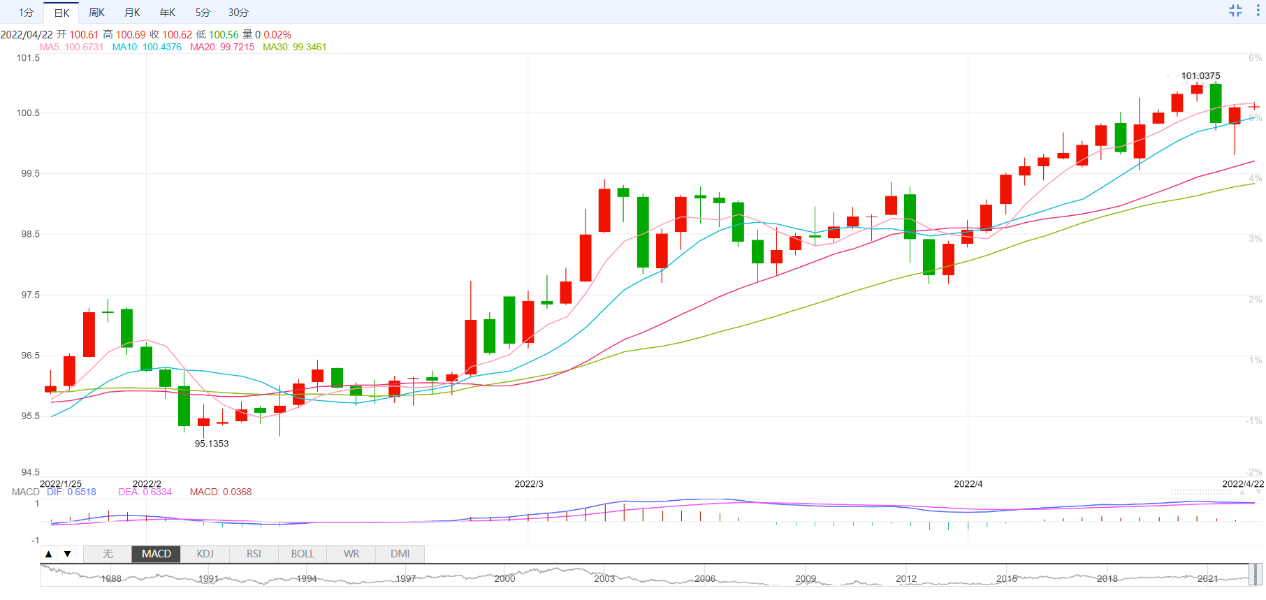
Task: Switch to the 1分 chart period
Action: click(x=27, y=13)
